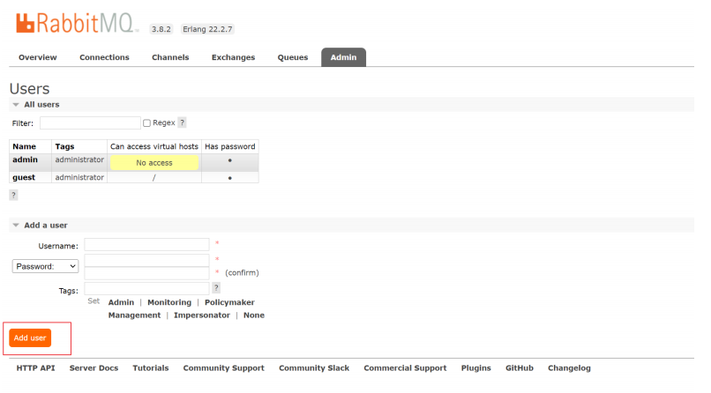Screen dimensions: 711x393
Task: Switch to the Queues tab
Action: pos(293,57)
